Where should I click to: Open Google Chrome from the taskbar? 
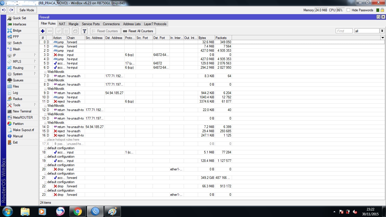78,211
